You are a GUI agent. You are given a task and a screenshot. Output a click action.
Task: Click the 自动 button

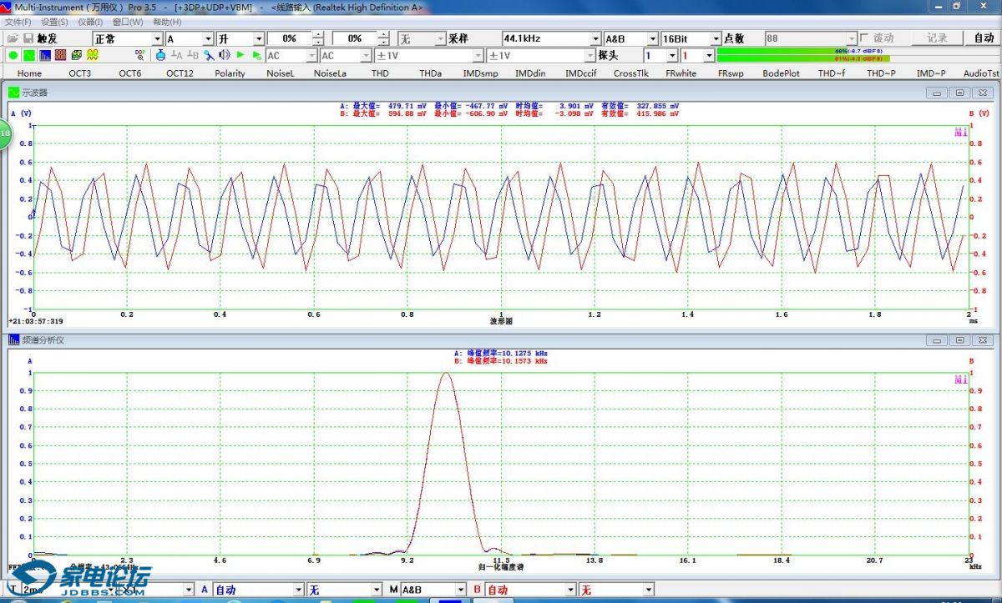[984, 38]
